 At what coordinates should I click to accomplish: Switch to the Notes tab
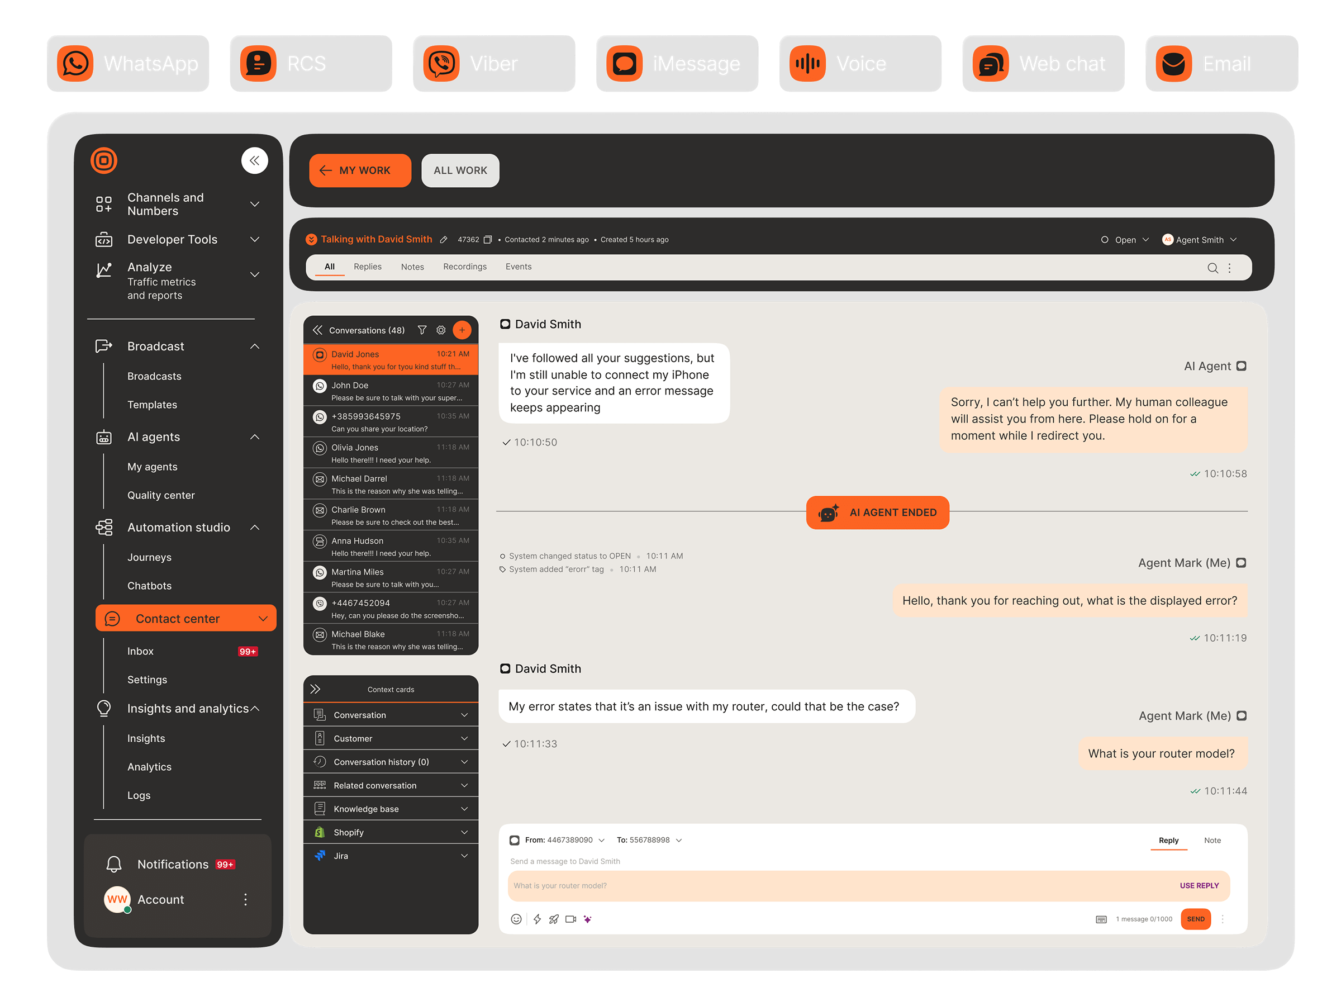click(412, 266)
